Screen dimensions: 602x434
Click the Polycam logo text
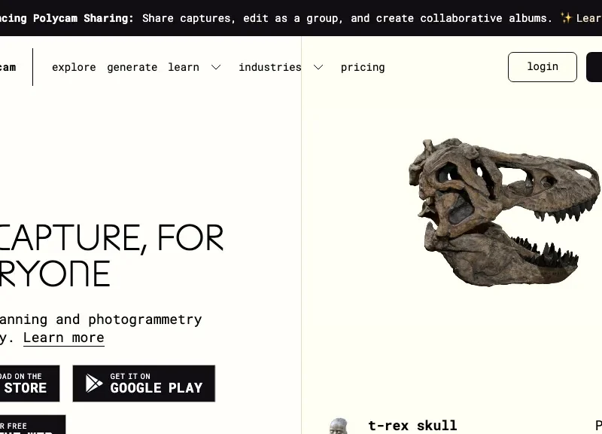[8, 67]
